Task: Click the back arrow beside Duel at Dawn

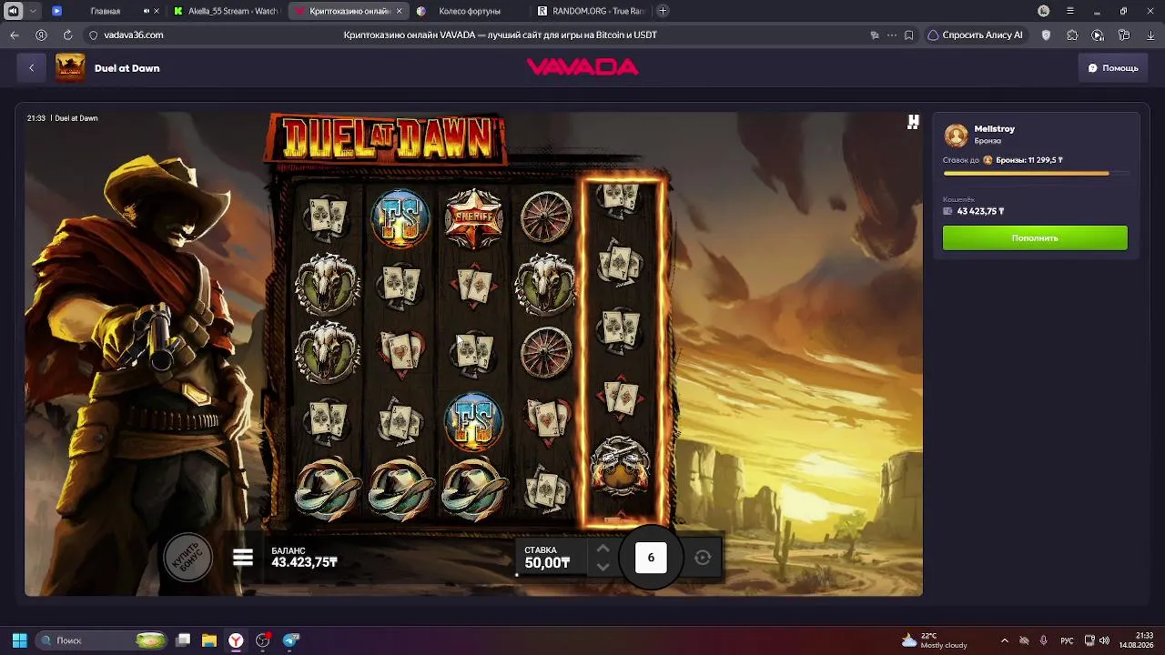Action: 31,68
